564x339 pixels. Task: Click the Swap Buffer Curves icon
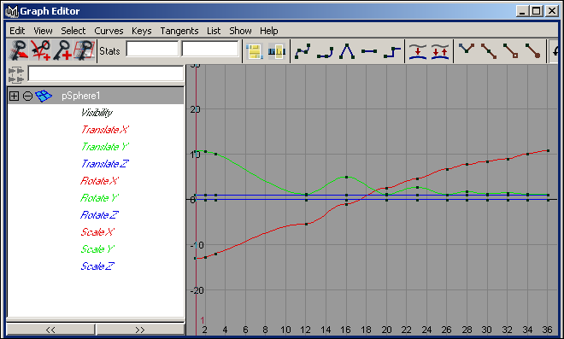click(440, 51)
